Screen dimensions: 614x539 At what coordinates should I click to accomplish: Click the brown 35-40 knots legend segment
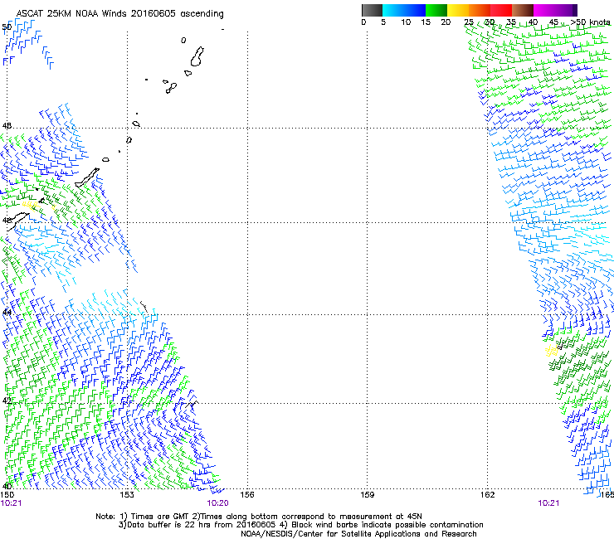pos(523,10)
